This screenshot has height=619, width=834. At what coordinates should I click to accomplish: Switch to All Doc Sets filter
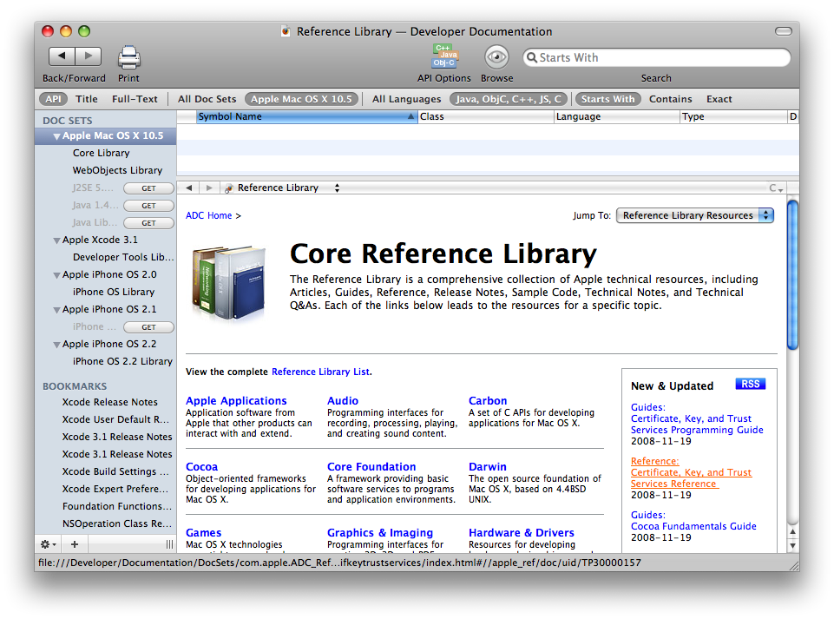[207, 99]
